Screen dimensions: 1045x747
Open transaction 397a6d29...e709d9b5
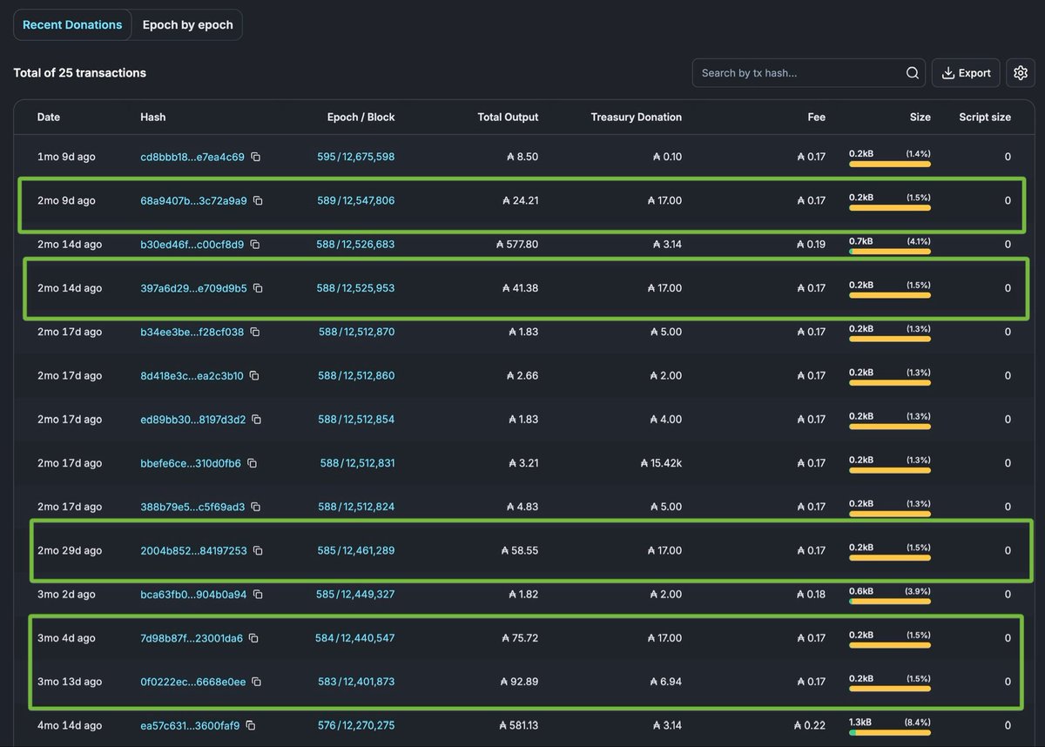pos(193,288)
